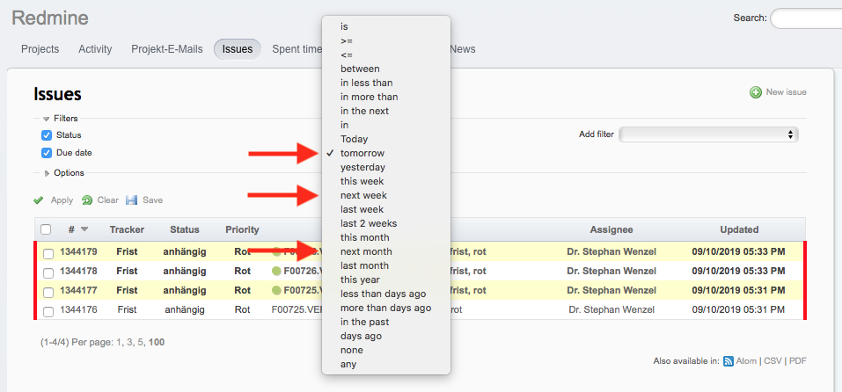
Task: Export the issue list as CSV
Action: tap(774, 360)
